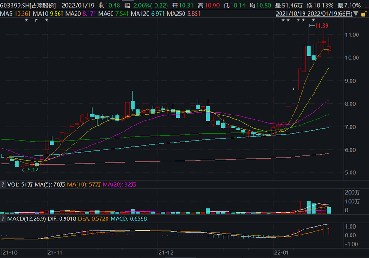
Task: Select the MA250 indicator label
Action: pos(184,14)
